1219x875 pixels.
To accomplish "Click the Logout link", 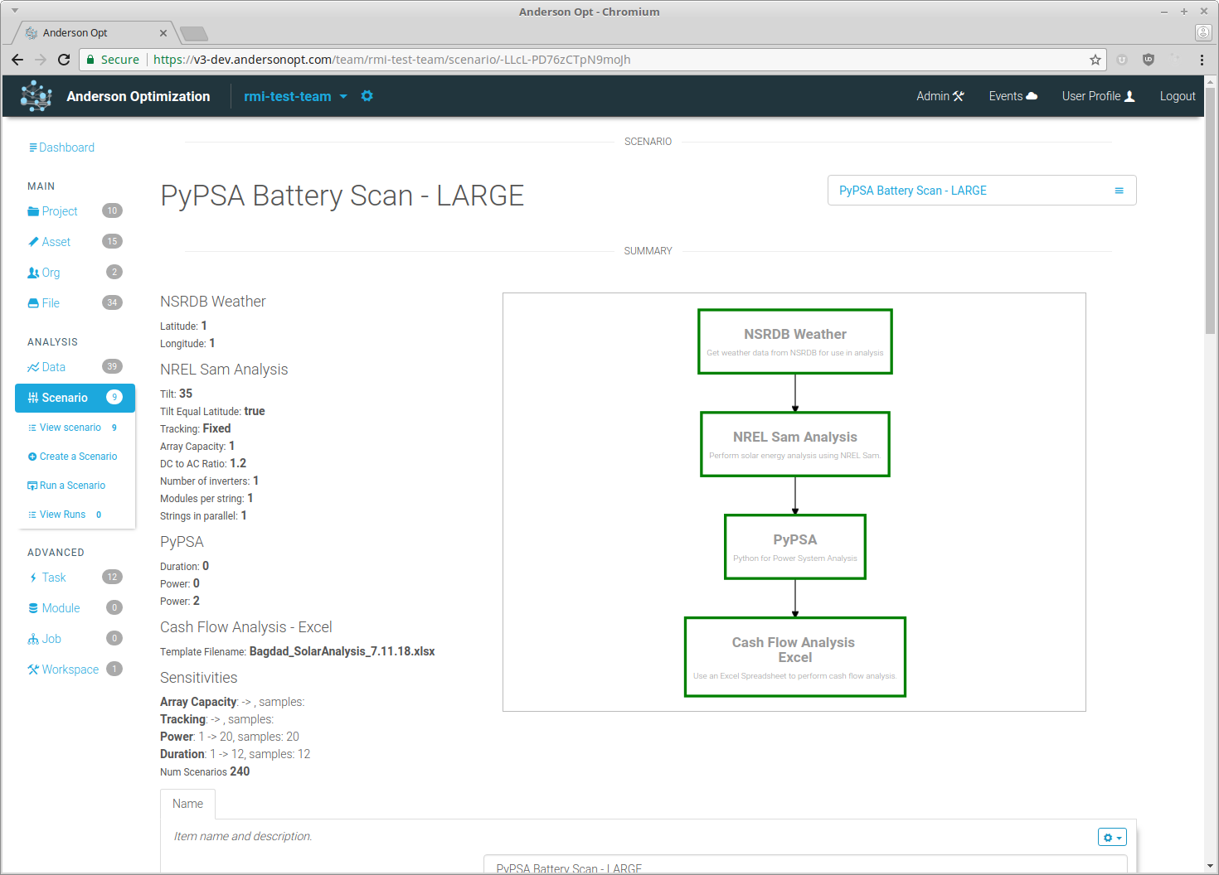I will [x=1178, y=96].
